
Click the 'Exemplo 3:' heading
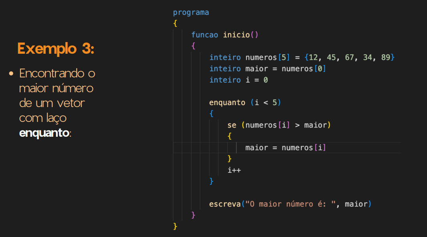(x=56, y=49)
